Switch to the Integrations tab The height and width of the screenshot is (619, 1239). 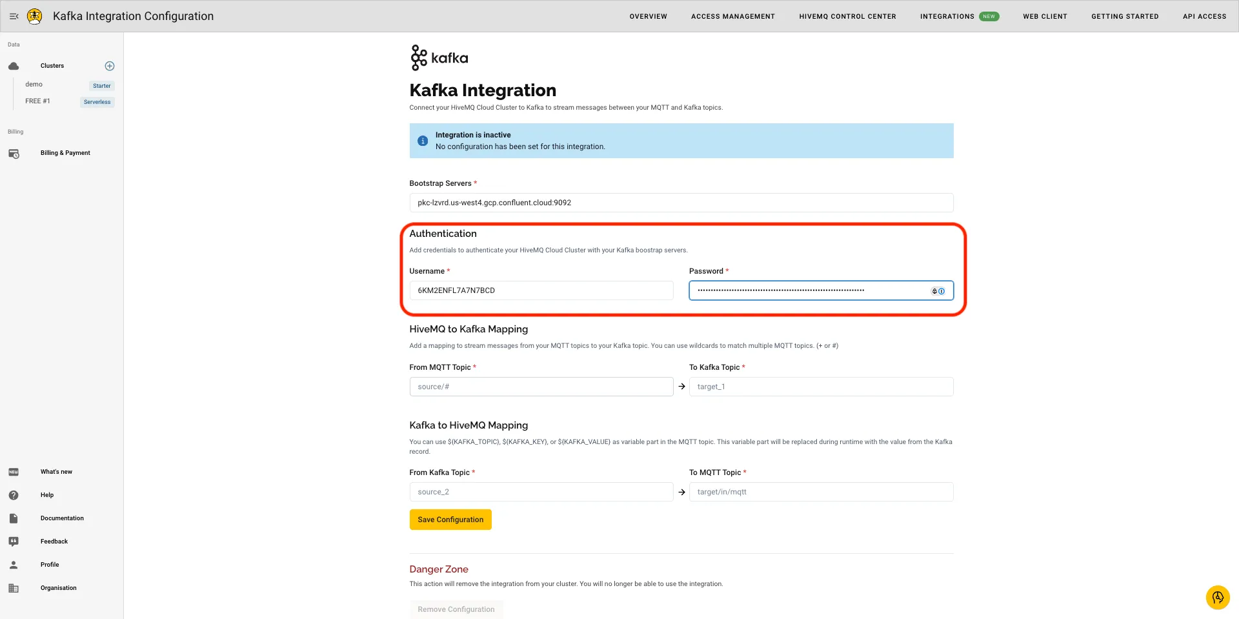pos(947,16)
